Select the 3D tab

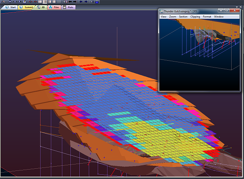click(x=41, y=7)
